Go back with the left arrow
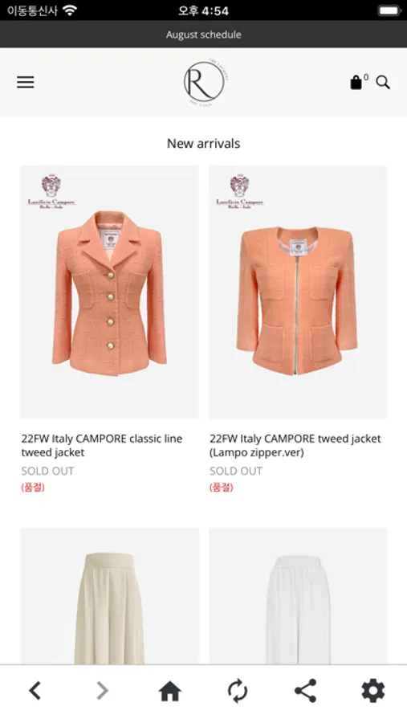407x723 pixels. tap(35, 691)
